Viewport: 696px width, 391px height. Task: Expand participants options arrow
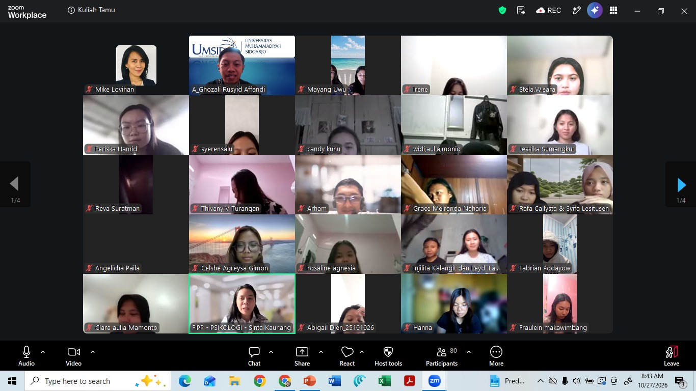[x=469, y=352]
